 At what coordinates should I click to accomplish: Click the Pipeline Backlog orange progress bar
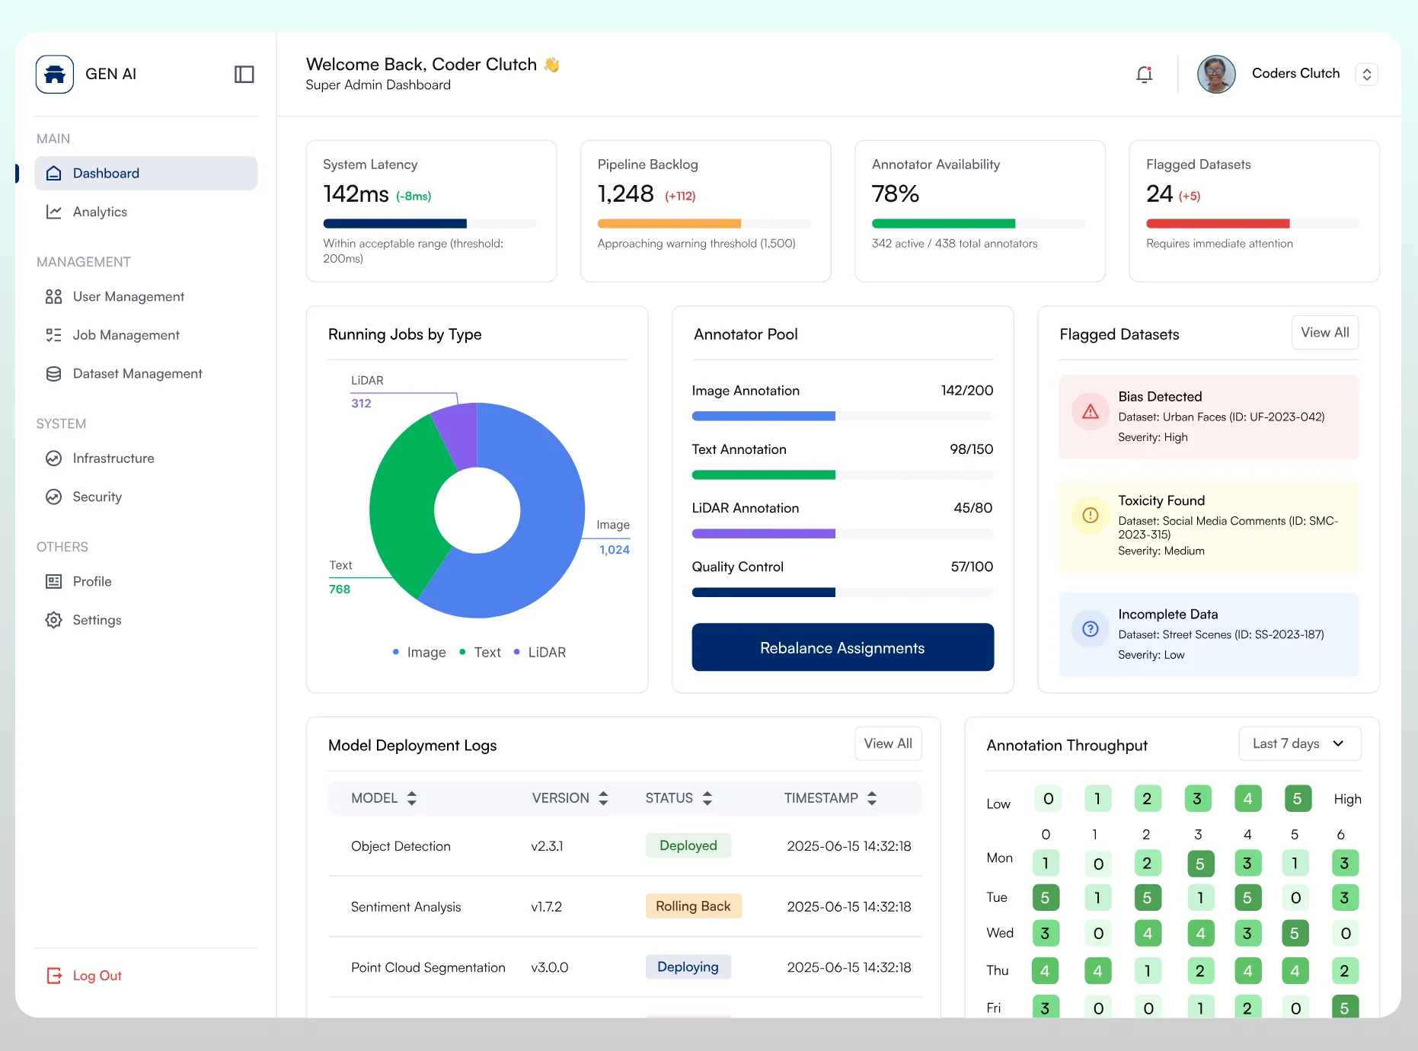pyautogui.click(x=704, y=224)
